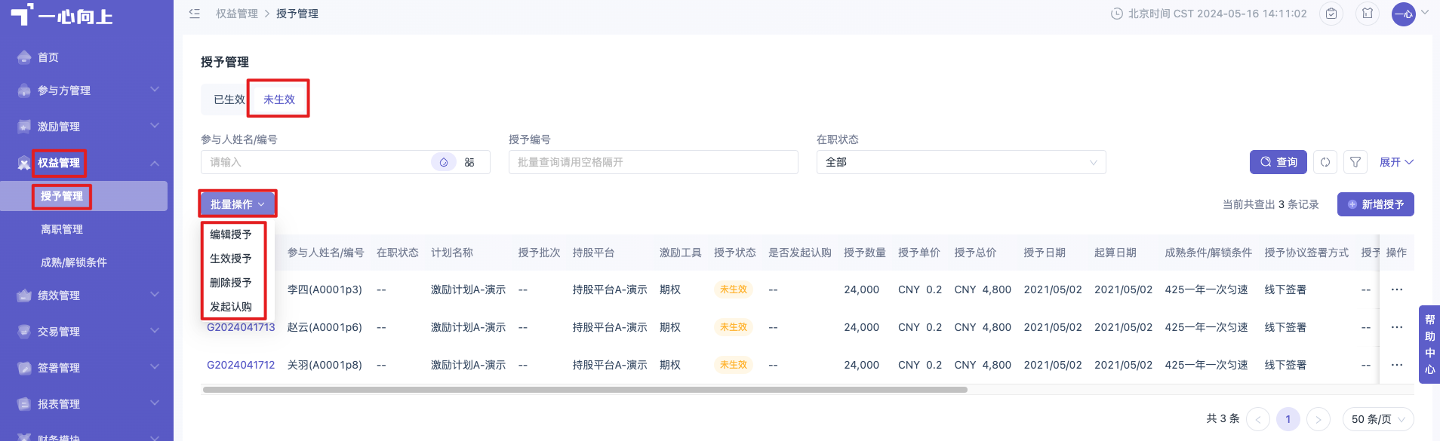Image resolution: width=1440 pixels, height=441 pixels.
Task: Open the clipboard task icon in header
Action: [x=1331, y=14]
